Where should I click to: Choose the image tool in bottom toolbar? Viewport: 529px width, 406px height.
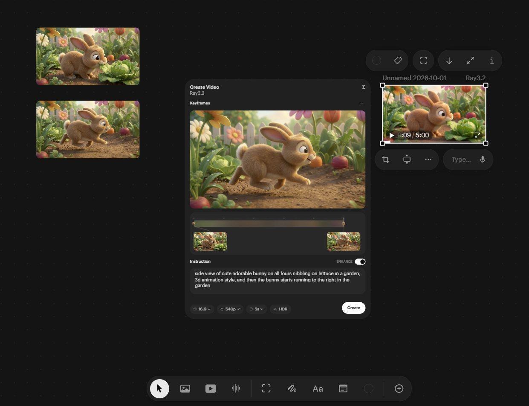click(x=185, y=389)
